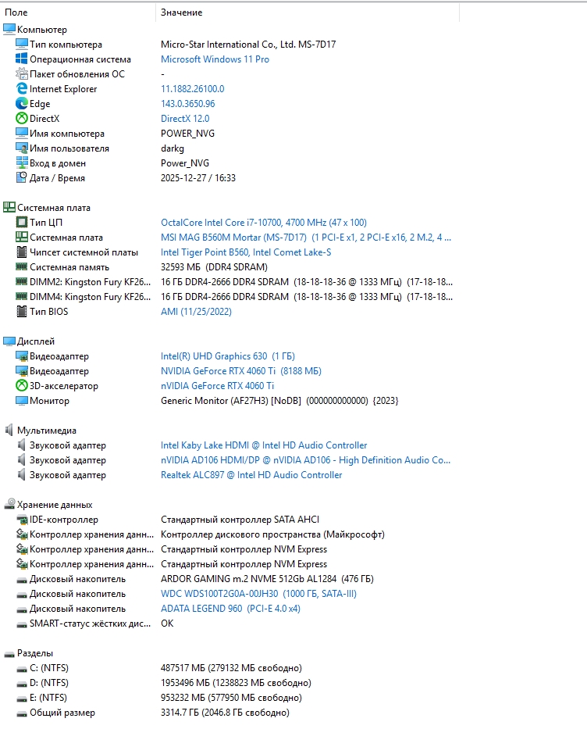
Task: Select the value 32593 МБ (DDR4 SDRAM)
Action: click(x=214, y=267)
